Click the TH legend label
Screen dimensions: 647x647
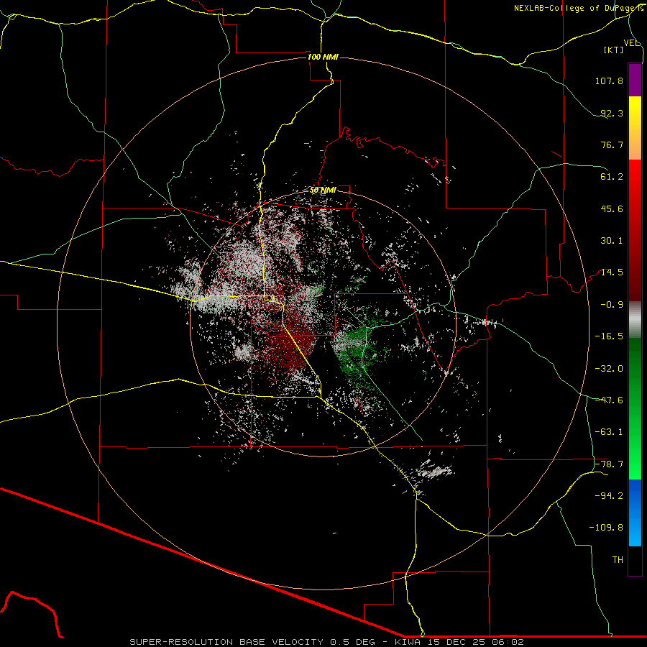point(618,560)
